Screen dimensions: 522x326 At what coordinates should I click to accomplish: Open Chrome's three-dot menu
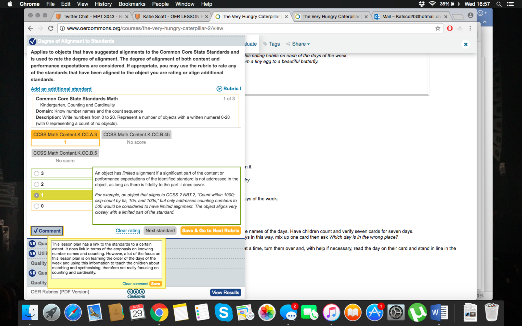pos(470,28)
